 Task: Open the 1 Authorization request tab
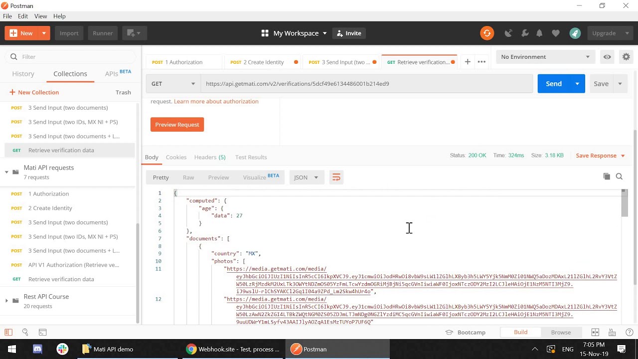tap(184, 62)
